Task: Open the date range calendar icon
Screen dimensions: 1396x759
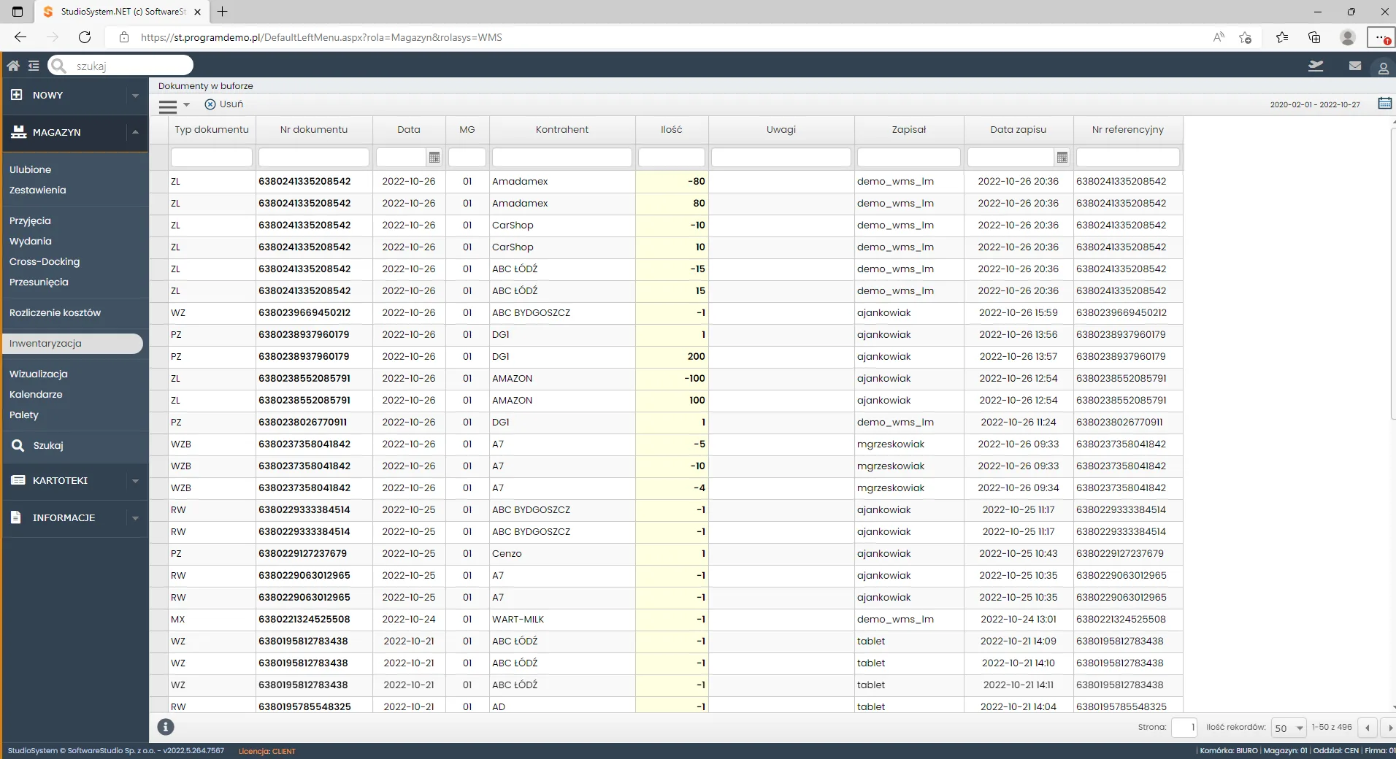Action: coord(1384,104)
